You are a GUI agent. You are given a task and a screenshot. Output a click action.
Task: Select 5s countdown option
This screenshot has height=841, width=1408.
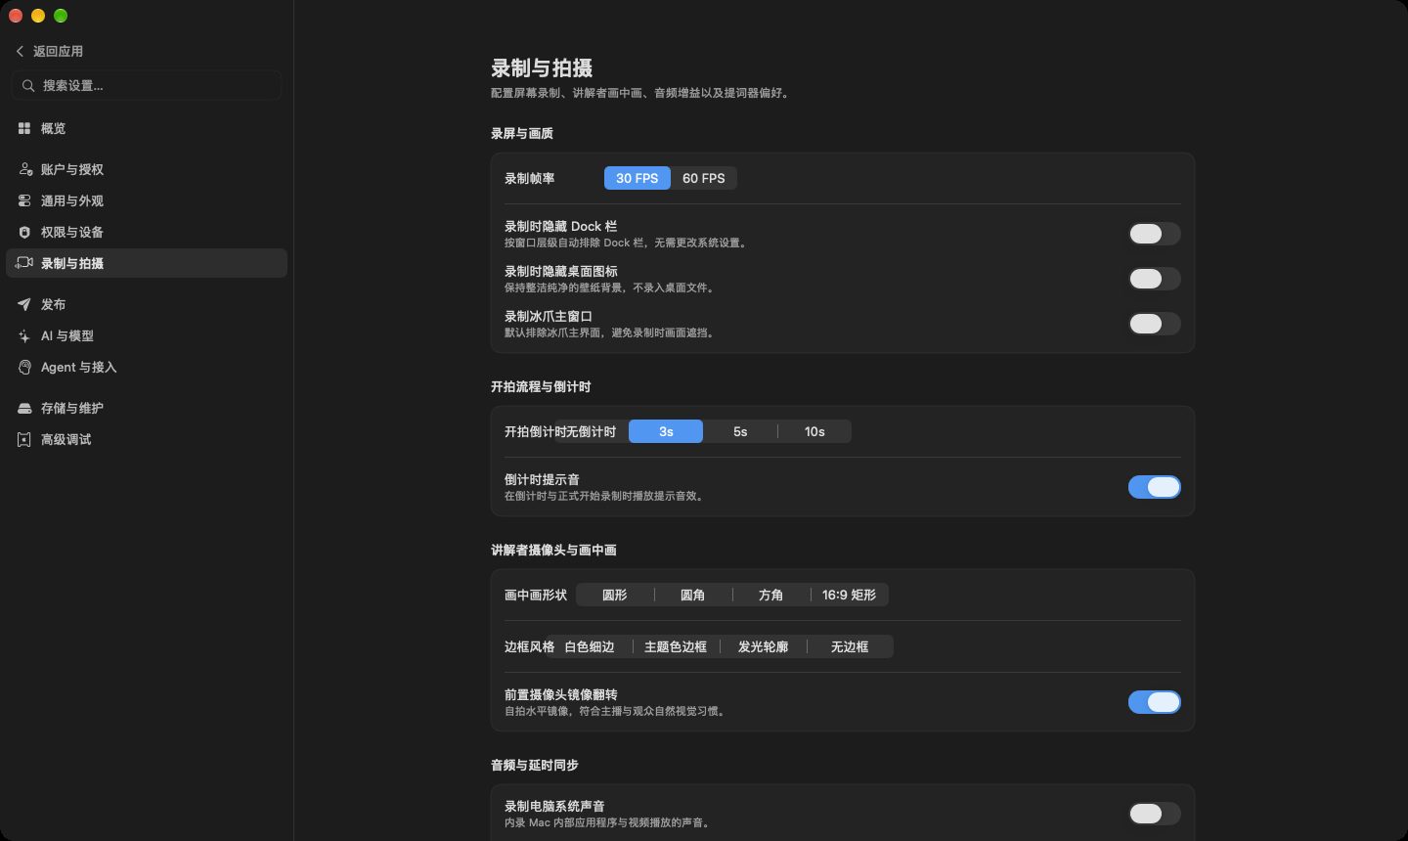740,431
